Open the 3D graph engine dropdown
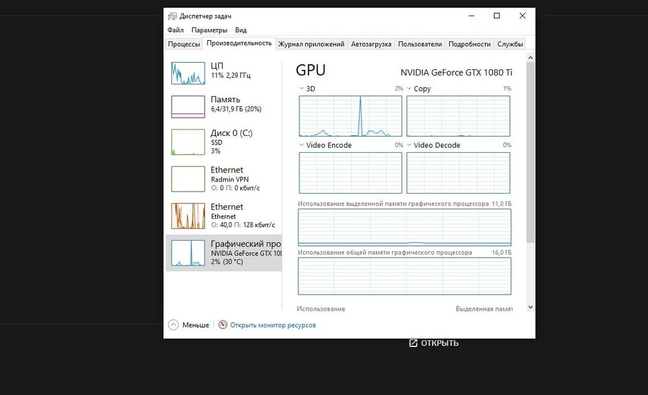Image resolution: width=648 pixels, height=395 pixels. 301,89
